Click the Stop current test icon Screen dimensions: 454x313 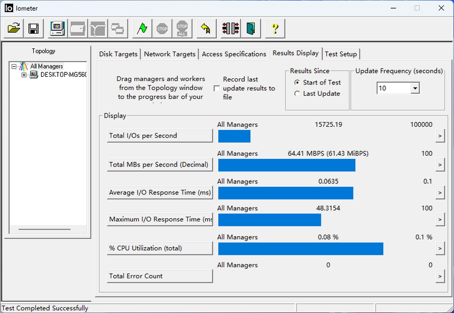(x=162, y=29)
